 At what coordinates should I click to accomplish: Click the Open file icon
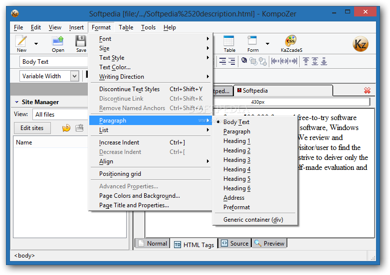tap(58, 41)
